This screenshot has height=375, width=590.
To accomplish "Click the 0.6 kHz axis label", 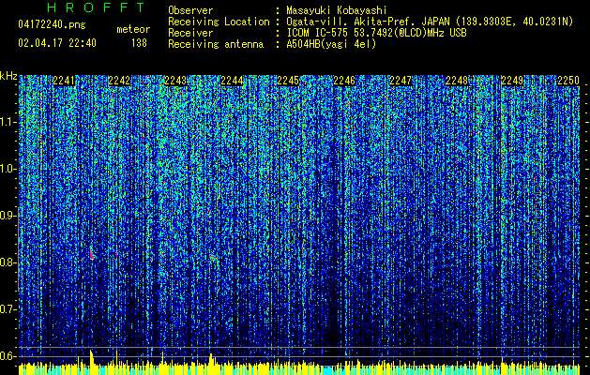I will [8, 356].
